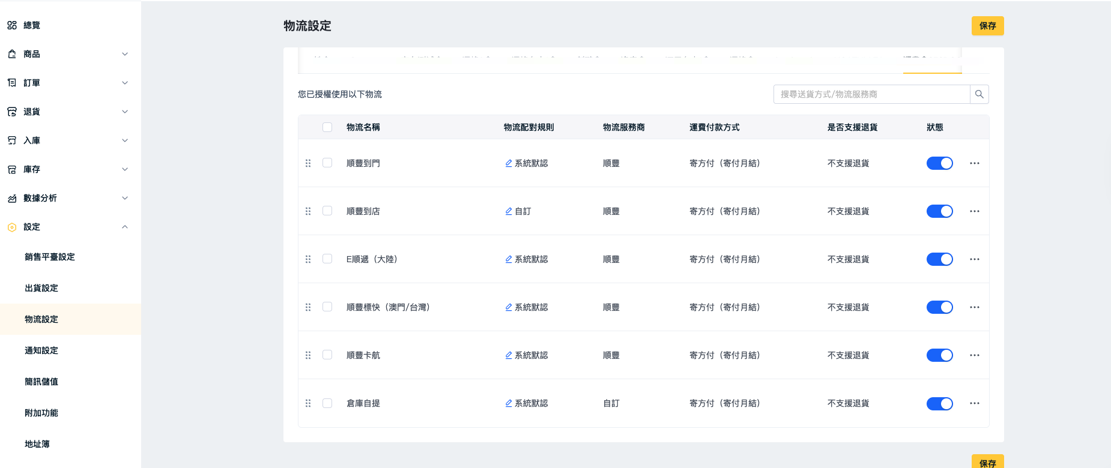The width and height of the screenshot is (1111, 468).
Task: Click the 入庫 inbound icon
Action: (x=12, y=140)
